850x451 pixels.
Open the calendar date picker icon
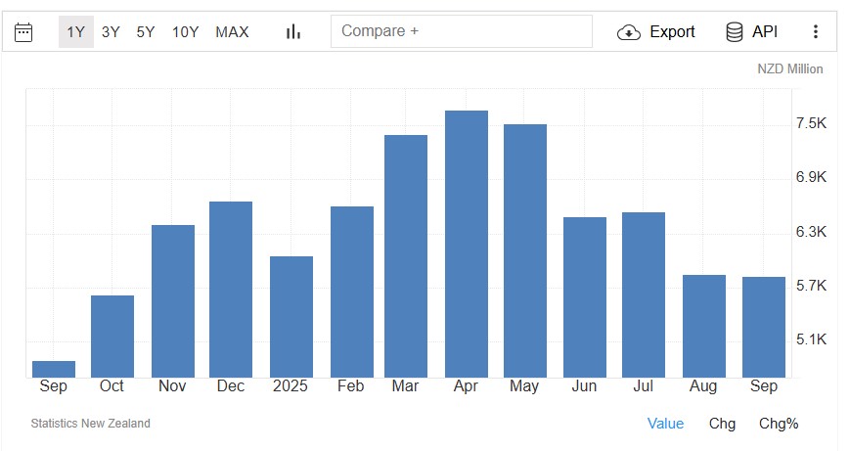(x=23, y=32)
